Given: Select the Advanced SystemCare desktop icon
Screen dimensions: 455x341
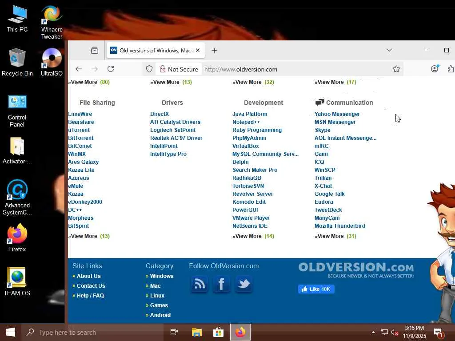Looking at the screenshot, I should (17, 198).
